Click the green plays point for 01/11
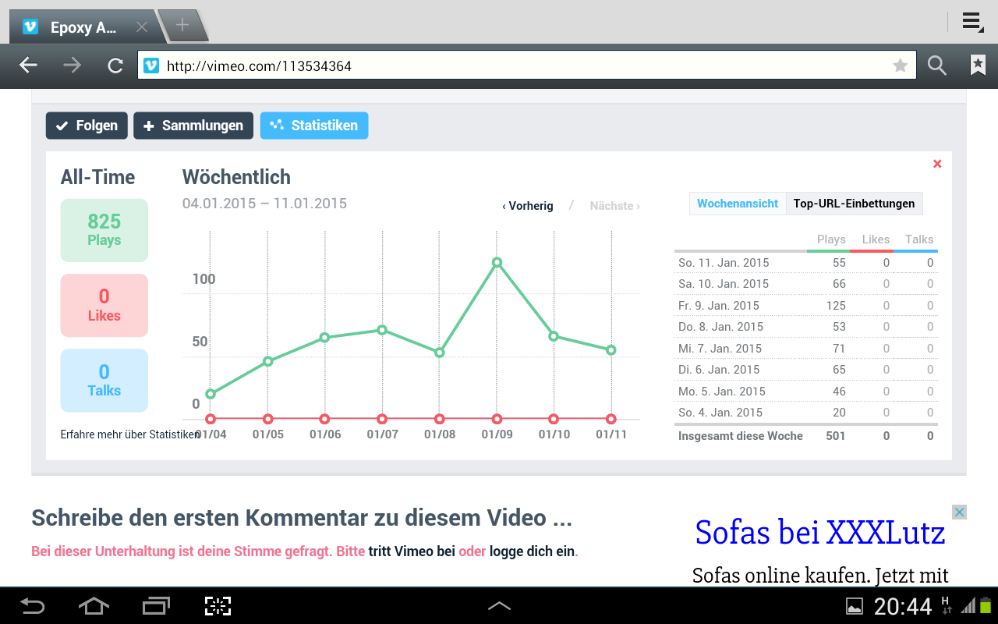Viewport: 998px width, 624px height. tap(611, 350)
